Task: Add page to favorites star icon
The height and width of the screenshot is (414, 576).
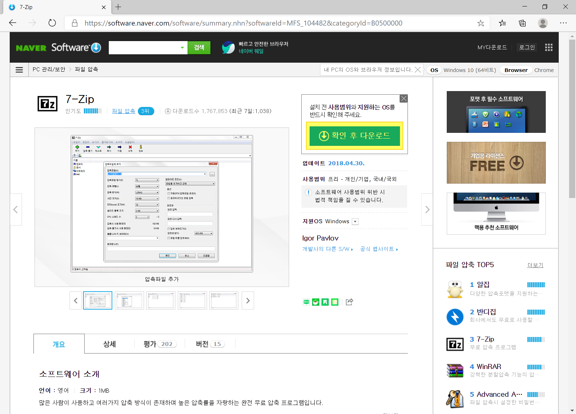Action: (x=481, y=23)
